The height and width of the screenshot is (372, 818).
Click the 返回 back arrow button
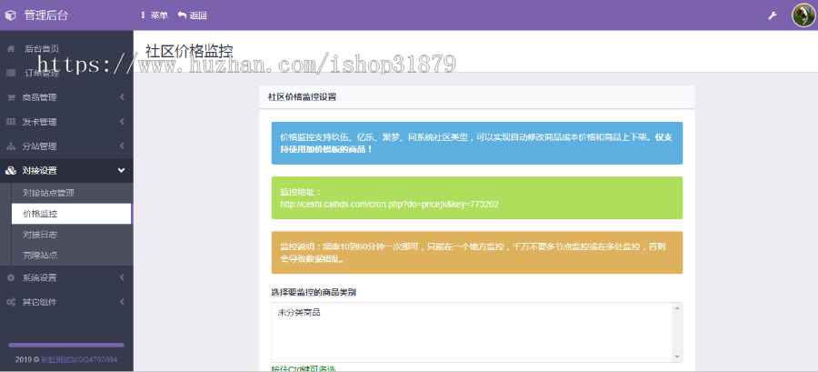pyautogui.click(x=192, y=15)
